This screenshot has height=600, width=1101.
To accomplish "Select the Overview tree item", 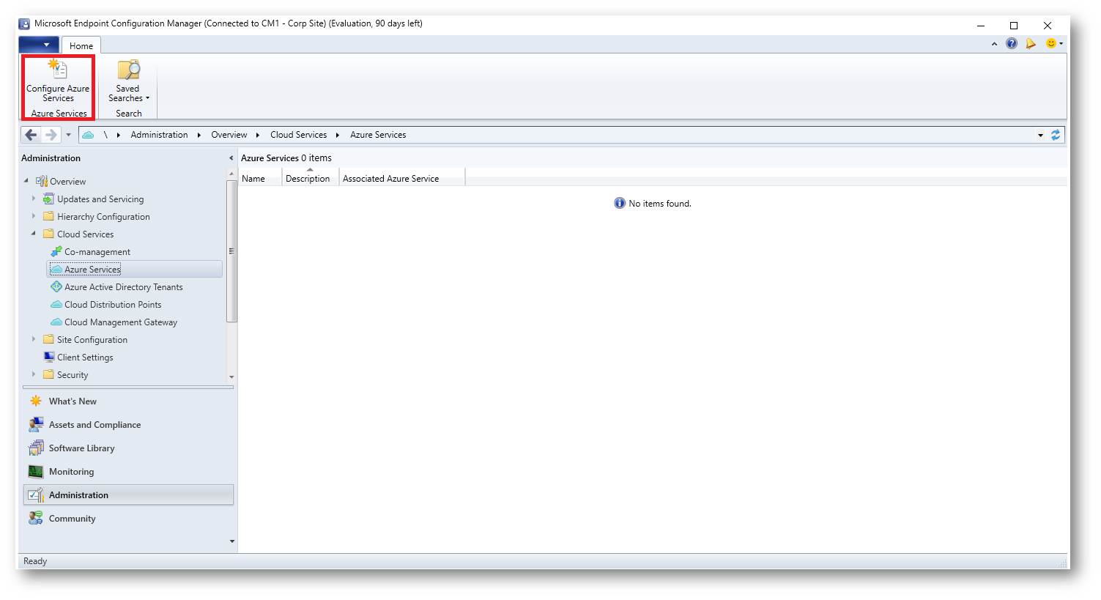I will (x=67, y=182).
